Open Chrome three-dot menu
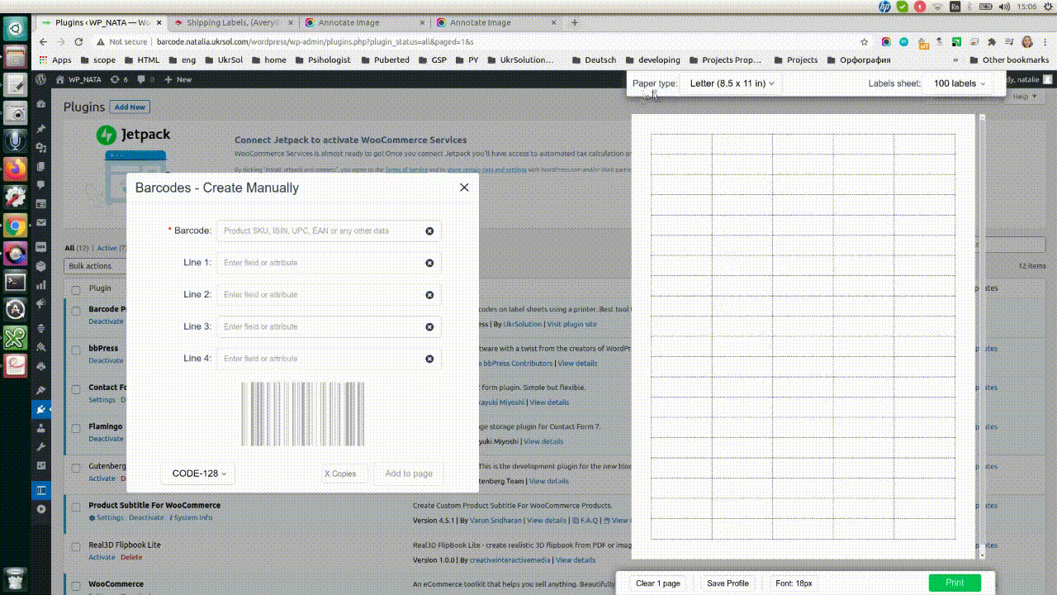This screenshot has width=1057, height=595. click(1045, 41)
